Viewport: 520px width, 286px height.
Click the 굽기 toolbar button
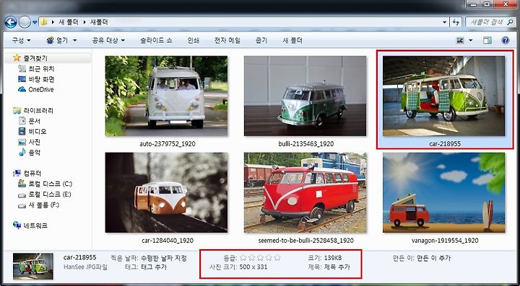(x=261, y=40)
